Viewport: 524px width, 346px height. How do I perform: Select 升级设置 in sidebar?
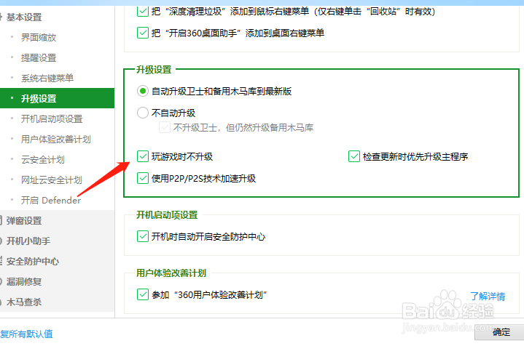click(57, 98)
